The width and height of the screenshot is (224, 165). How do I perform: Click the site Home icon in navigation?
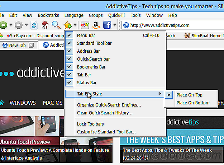[x=2, y=103]
